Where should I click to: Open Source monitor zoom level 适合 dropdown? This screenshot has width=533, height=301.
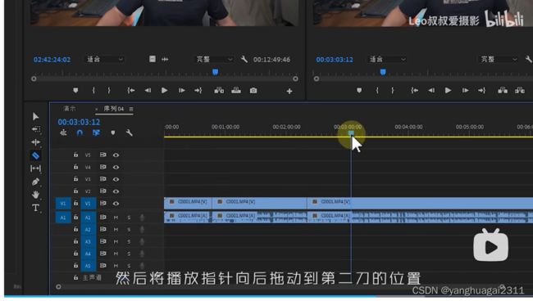point(104,60)
